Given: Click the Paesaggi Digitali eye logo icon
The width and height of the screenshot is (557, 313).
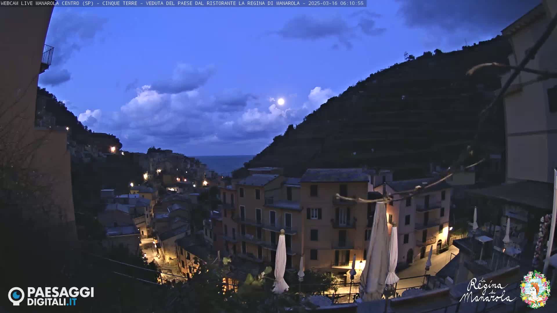Looking at the screenshot, I should pyautogui.click(x=16, y=296).
